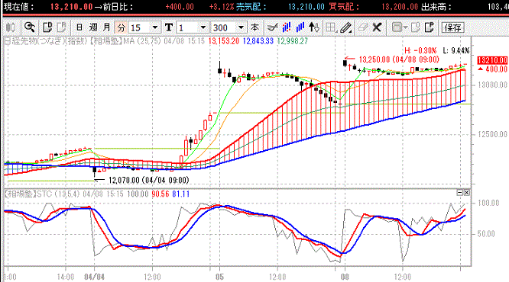Click STC blue value 81.11
Viewport: 509px width, 282px height.
tap(181, 194)
